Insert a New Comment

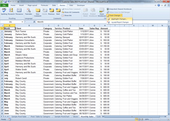pos(38,12)
